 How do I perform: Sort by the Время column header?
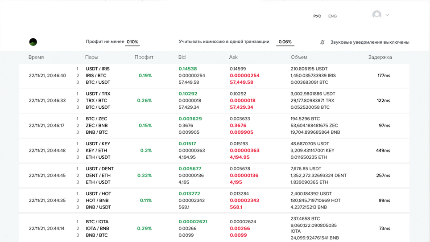(x=36, y=57)
